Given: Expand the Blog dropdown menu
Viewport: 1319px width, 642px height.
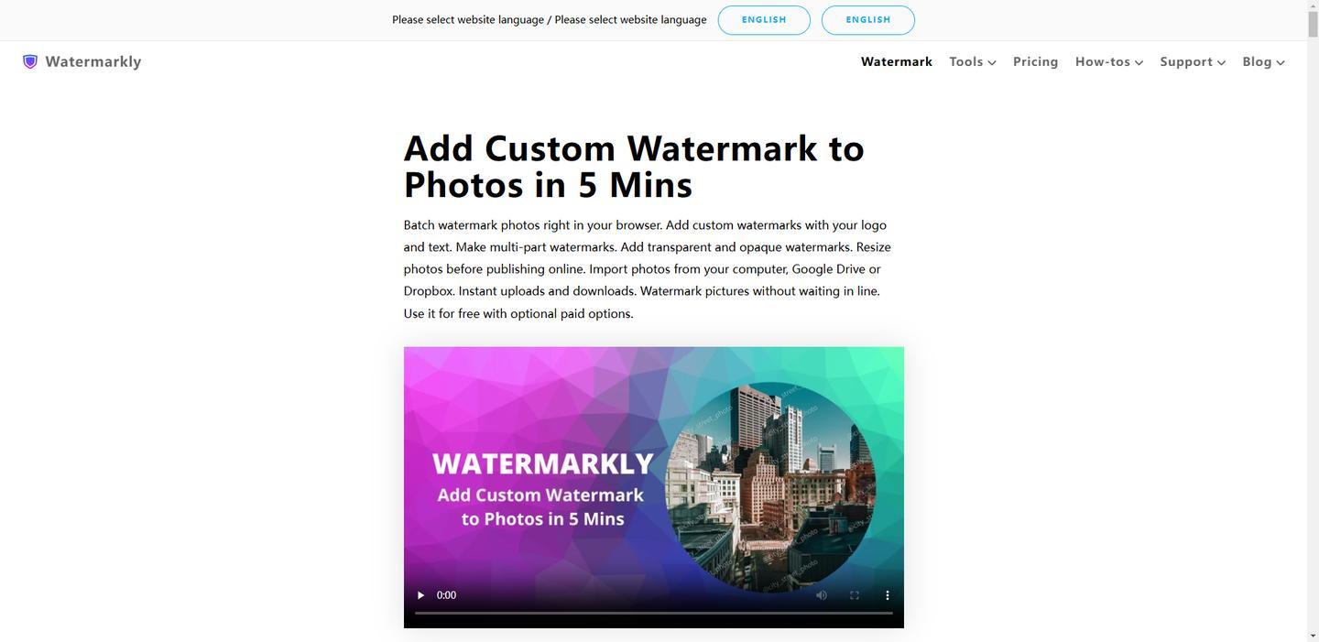Looking at the screenshot, I should pos(1264,61).
